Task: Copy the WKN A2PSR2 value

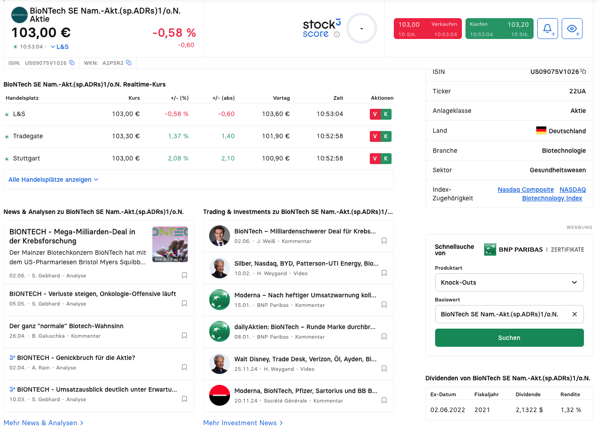Action: pos(129,63)
